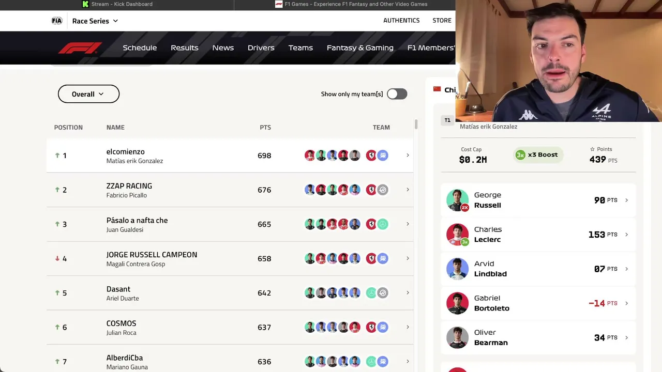Click the JORGE RUSSELL CAMPEON team name
The image size is (662, 372).
152,255
